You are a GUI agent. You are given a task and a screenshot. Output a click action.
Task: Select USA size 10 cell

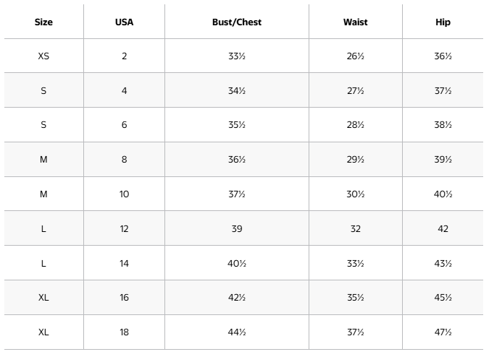click(124, 194)
